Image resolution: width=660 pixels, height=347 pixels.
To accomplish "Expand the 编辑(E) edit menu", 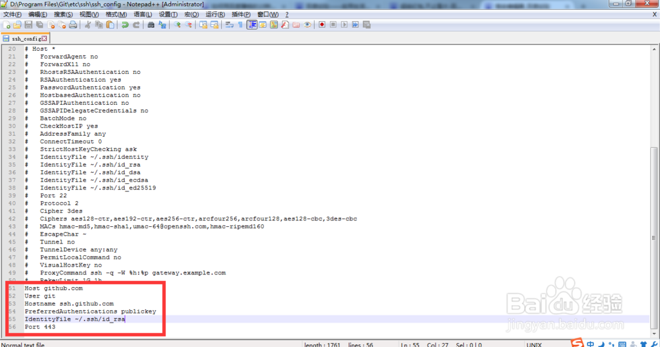I will (x=38, y=15).
